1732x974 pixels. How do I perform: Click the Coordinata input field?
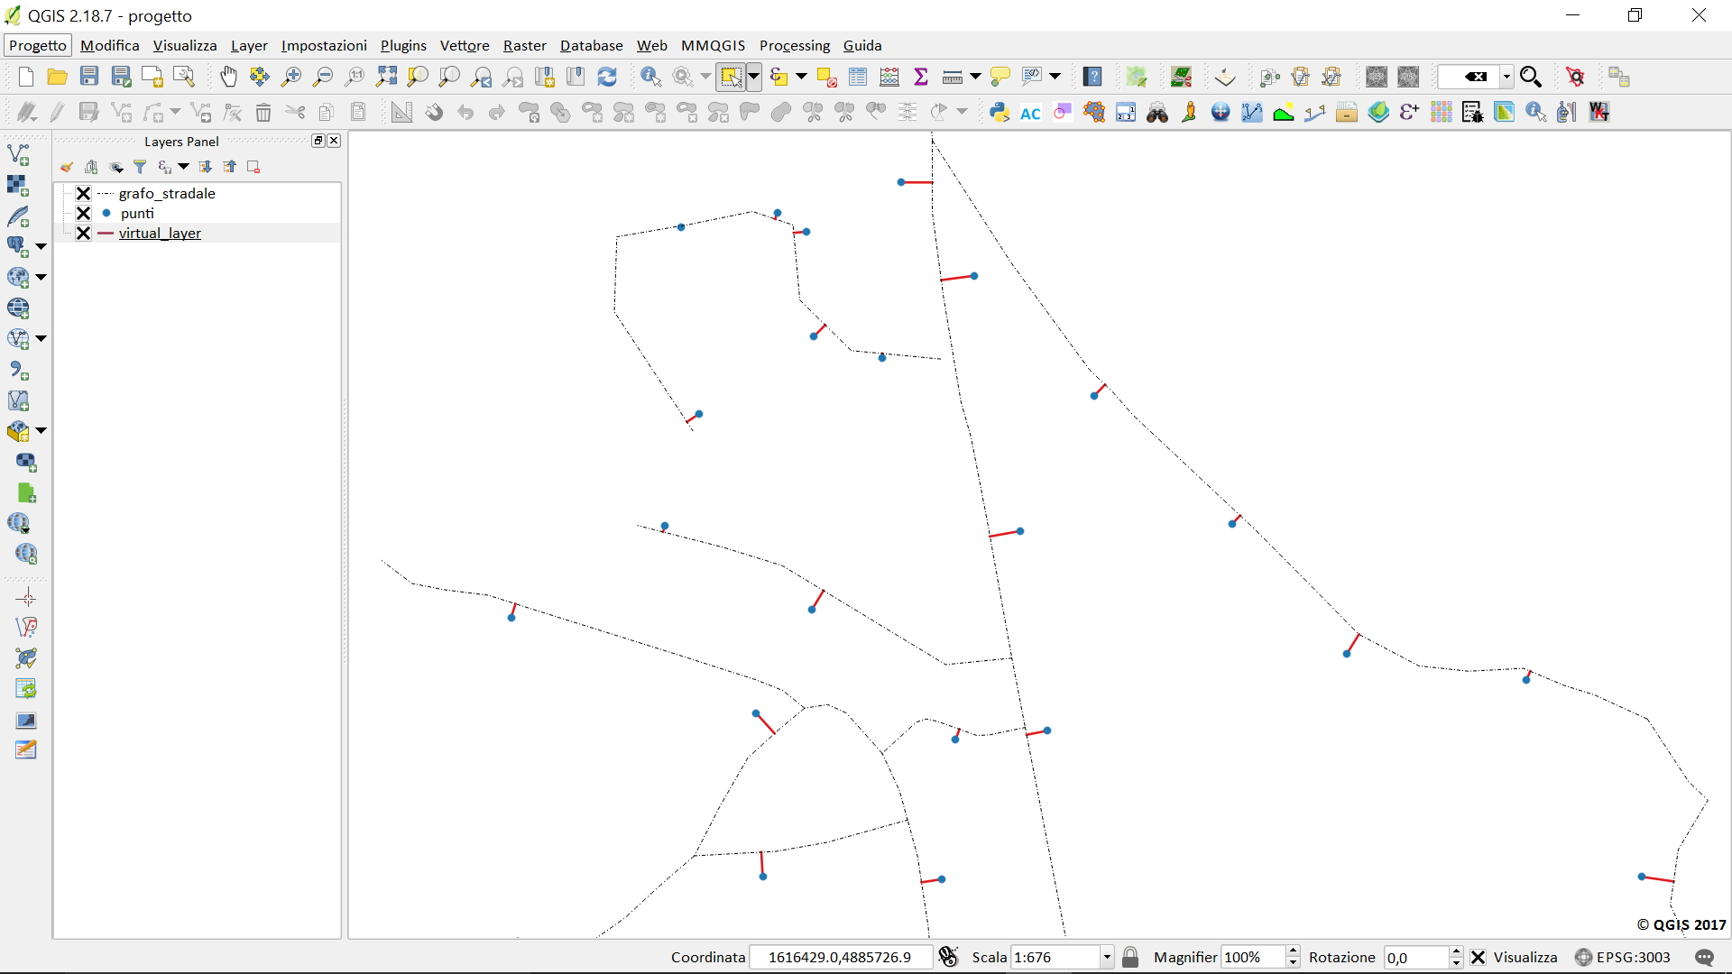(x=839, y=957)
